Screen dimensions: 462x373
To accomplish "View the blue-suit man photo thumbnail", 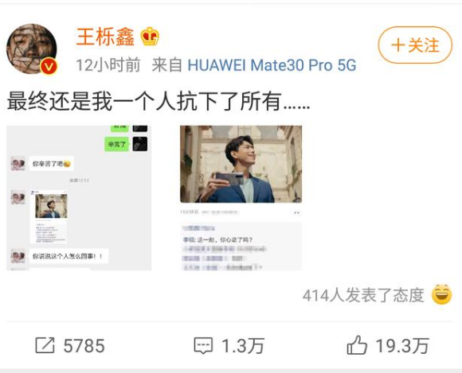I will coord(241,198).
